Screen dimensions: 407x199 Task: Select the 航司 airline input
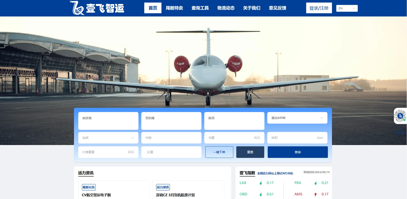(x=234, y=121)
